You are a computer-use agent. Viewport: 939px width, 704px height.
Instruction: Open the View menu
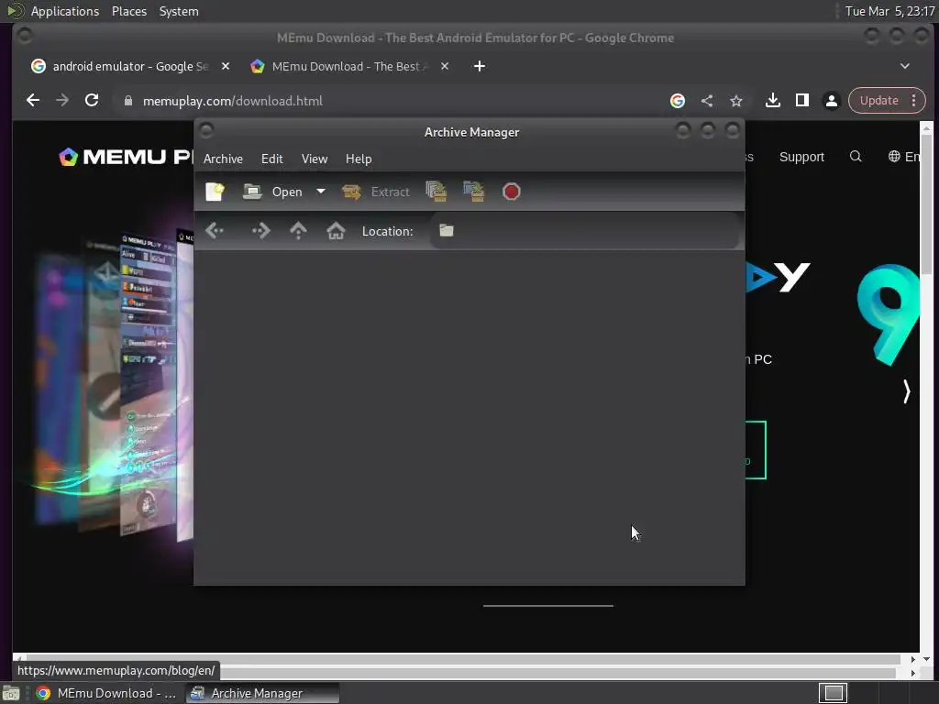pyautogui.click(x=315, y=159)
